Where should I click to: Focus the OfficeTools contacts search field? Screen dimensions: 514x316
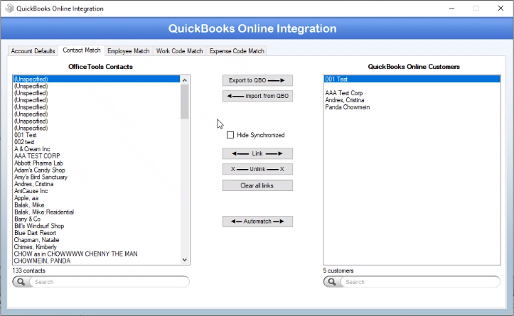[x=108, y=282]
